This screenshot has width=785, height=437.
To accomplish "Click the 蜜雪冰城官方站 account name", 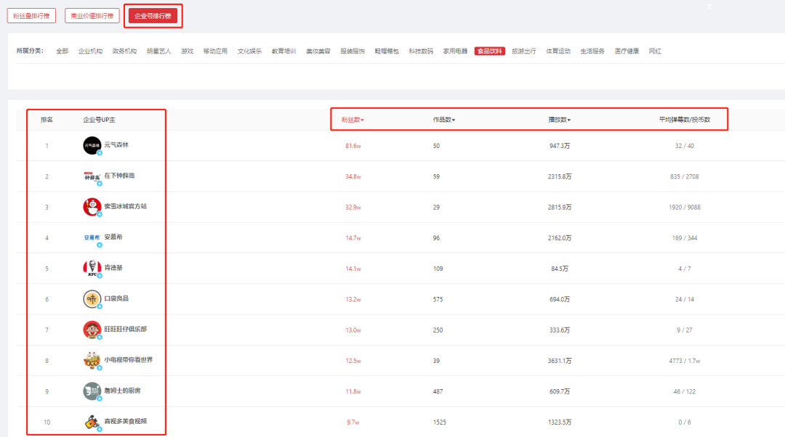I will (x=125, y=206).
